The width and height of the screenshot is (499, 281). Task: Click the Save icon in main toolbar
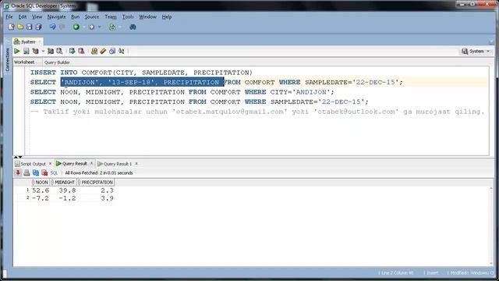click(x=30, y=27)
